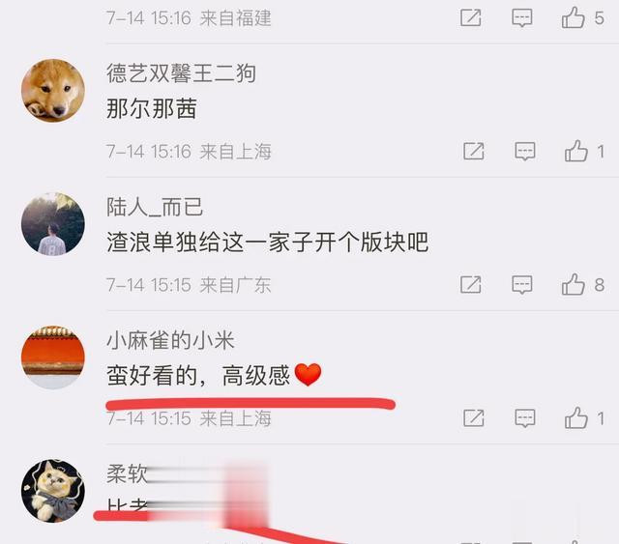This screenshot has height=544, width=619.
Task: Like the comment with 5 likes
Action: (x=573, y=17)
